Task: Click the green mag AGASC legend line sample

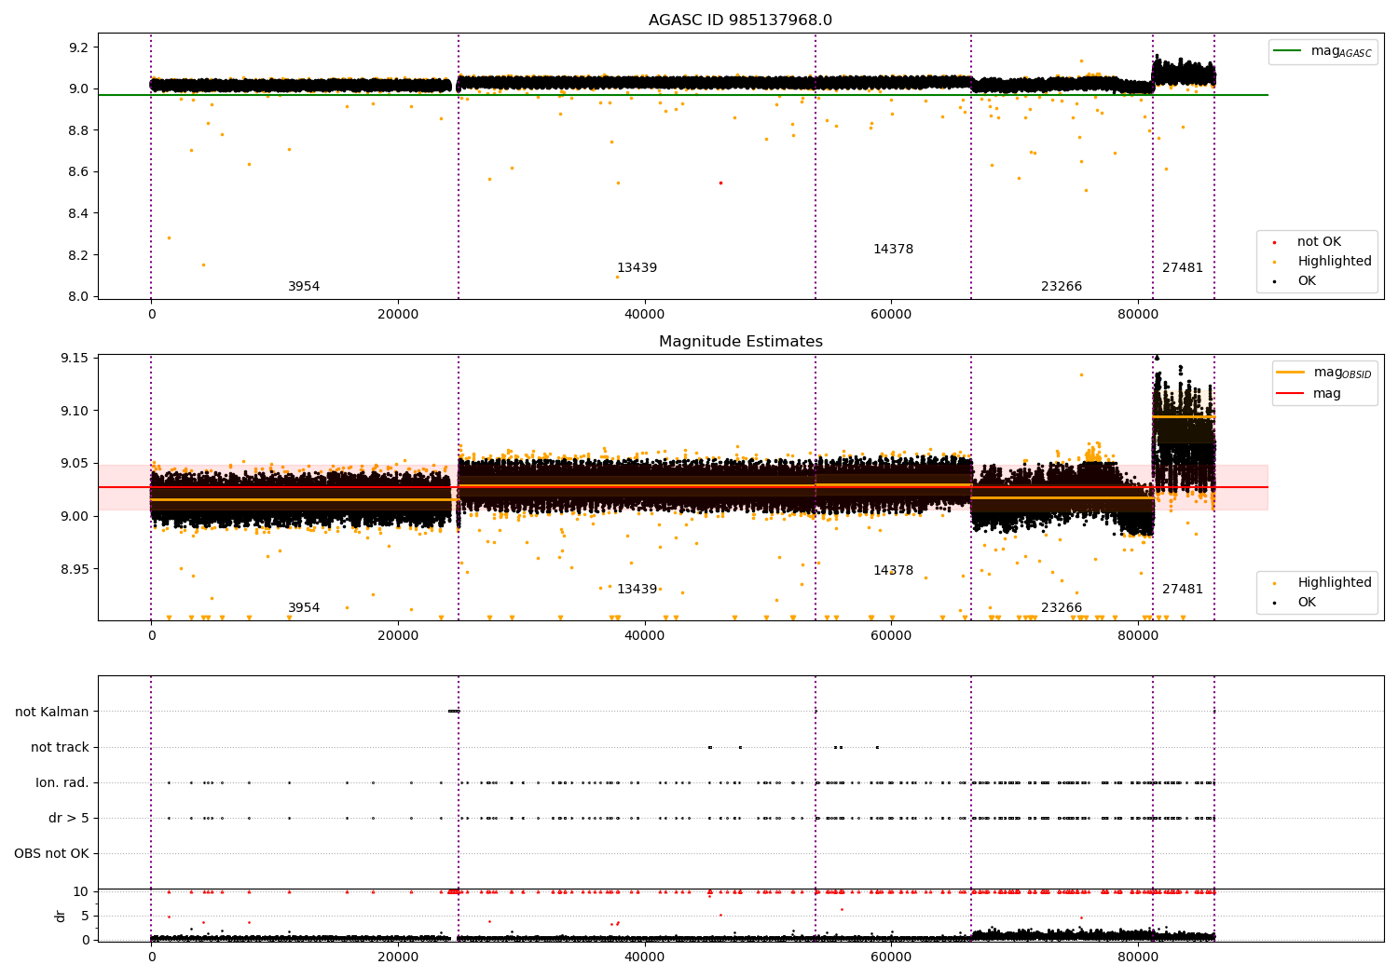Action: pos(1287,51)
